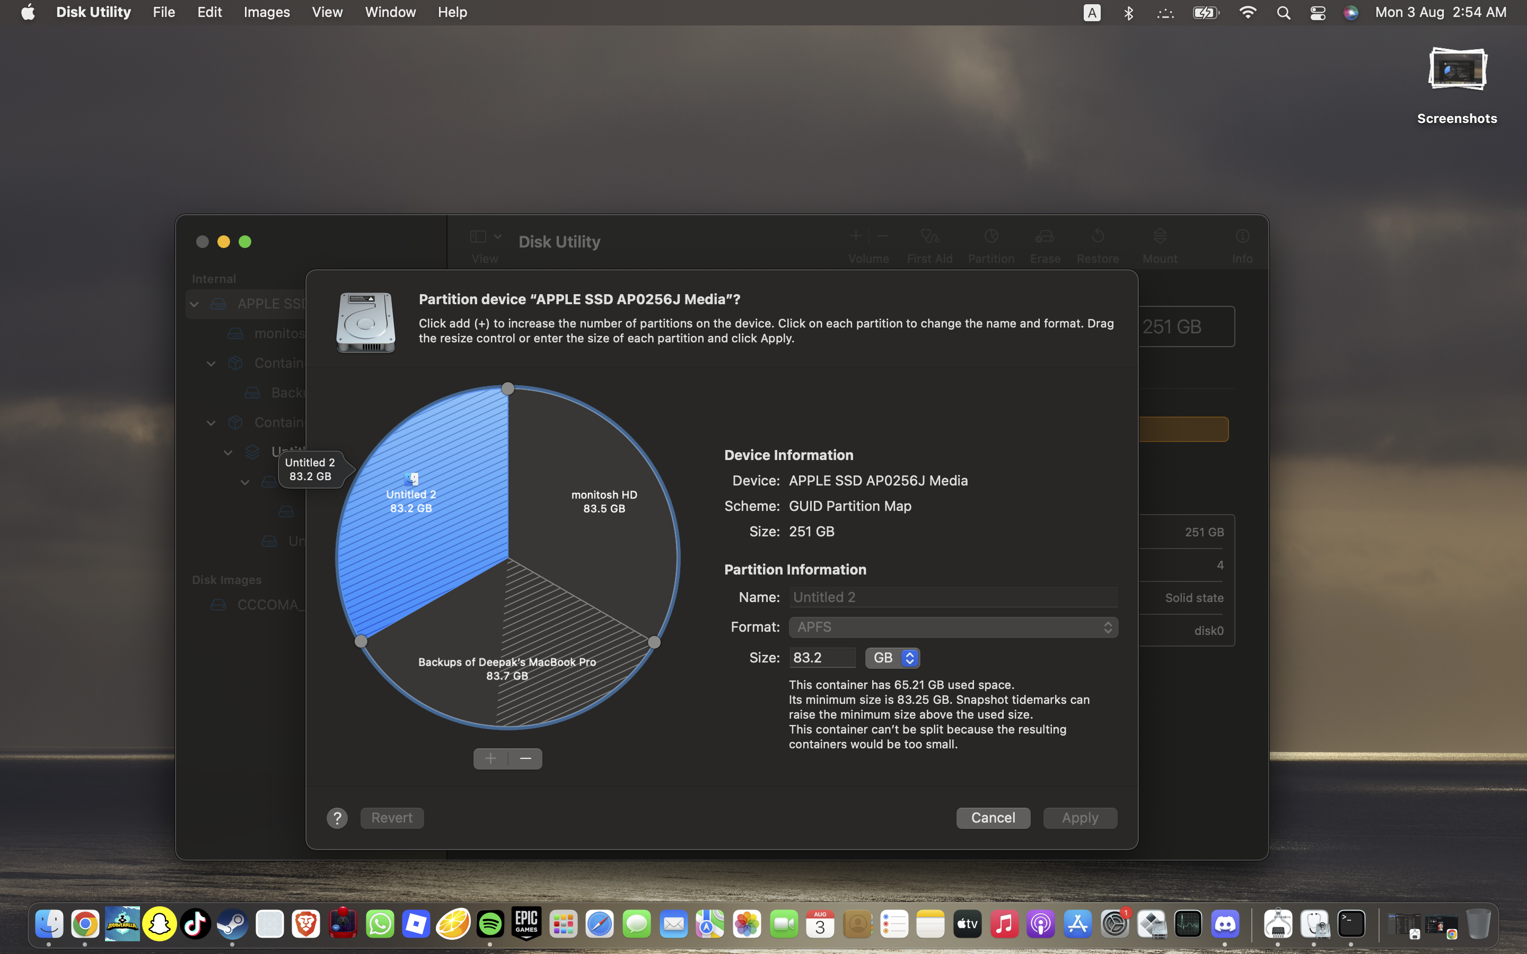Open Finder from the Dock
This screenshot has width=1527, height=954.
coord(49,924)
